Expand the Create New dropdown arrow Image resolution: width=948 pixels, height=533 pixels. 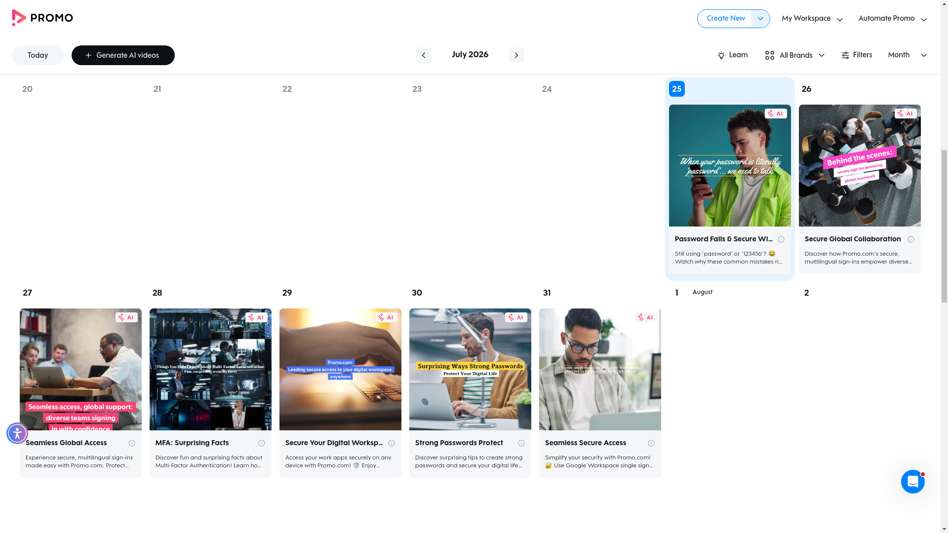coord(760,19)
